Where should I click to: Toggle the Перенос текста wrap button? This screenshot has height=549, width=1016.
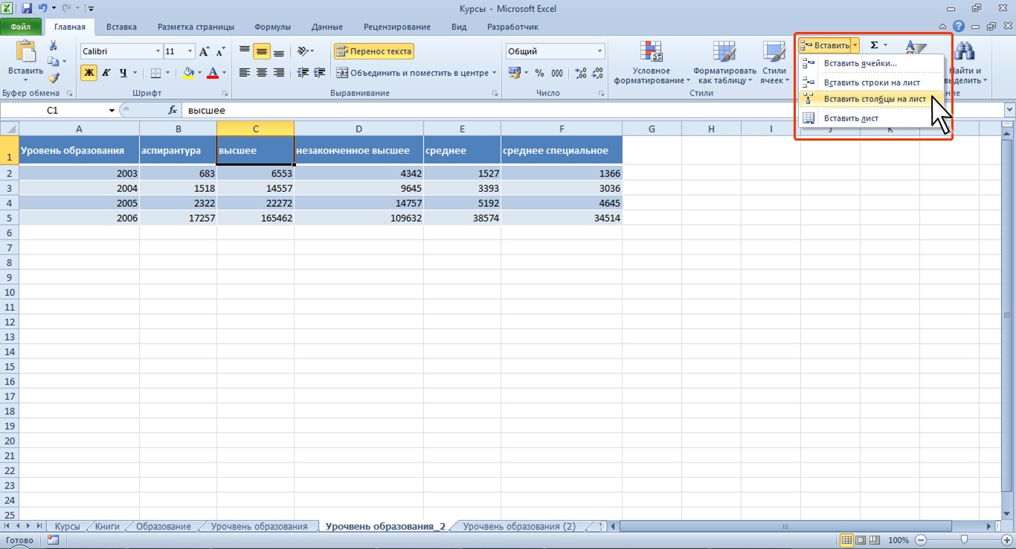click(374, 51)
